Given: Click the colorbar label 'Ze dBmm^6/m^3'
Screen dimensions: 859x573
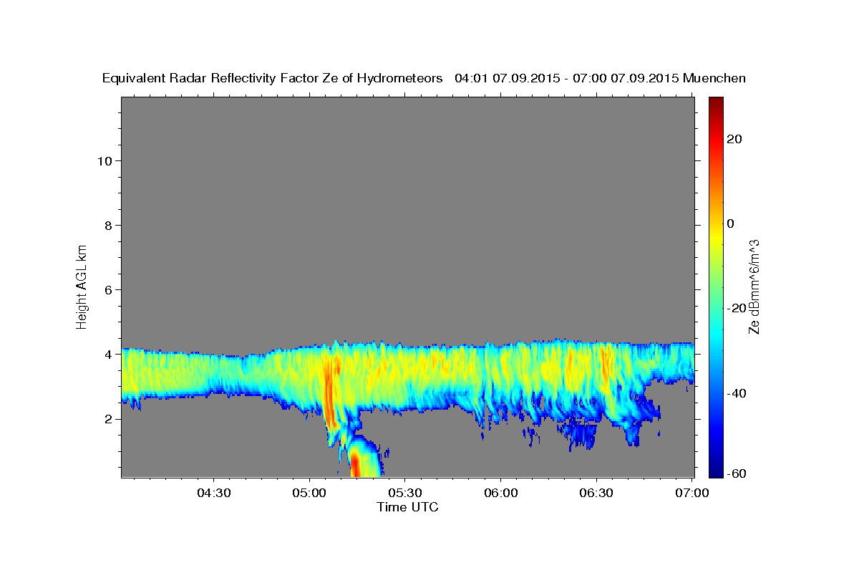Looking at the screenshot, I should point(754,286).
